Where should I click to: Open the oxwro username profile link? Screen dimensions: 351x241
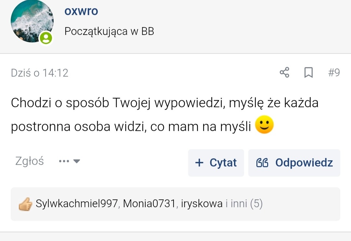81,11
